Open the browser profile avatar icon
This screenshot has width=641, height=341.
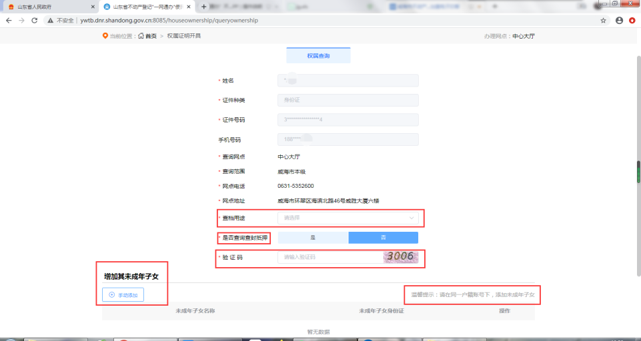[x=619, y=21]
